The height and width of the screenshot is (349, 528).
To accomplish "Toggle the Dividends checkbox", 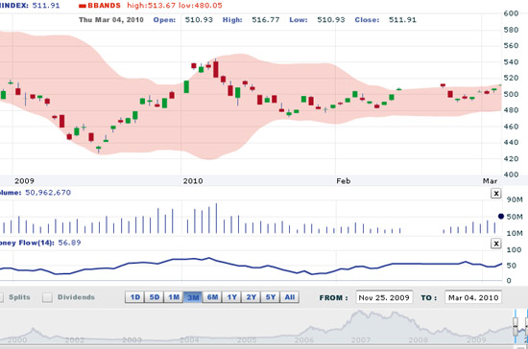I will click(x=47, y=297).
